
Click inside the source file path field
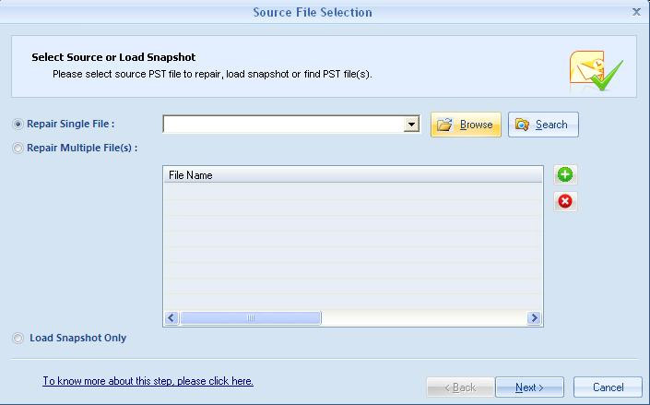click(x=283, y=125)
